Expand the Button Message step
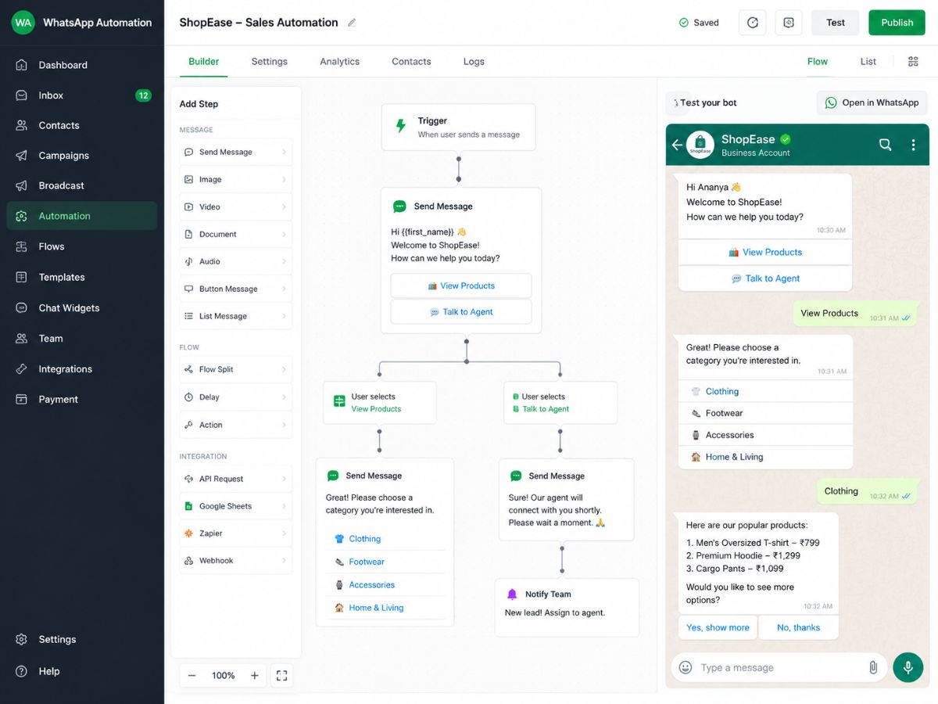Image resolution: width=938 pixels, height=704 pixels. click(x=236, y=289)
